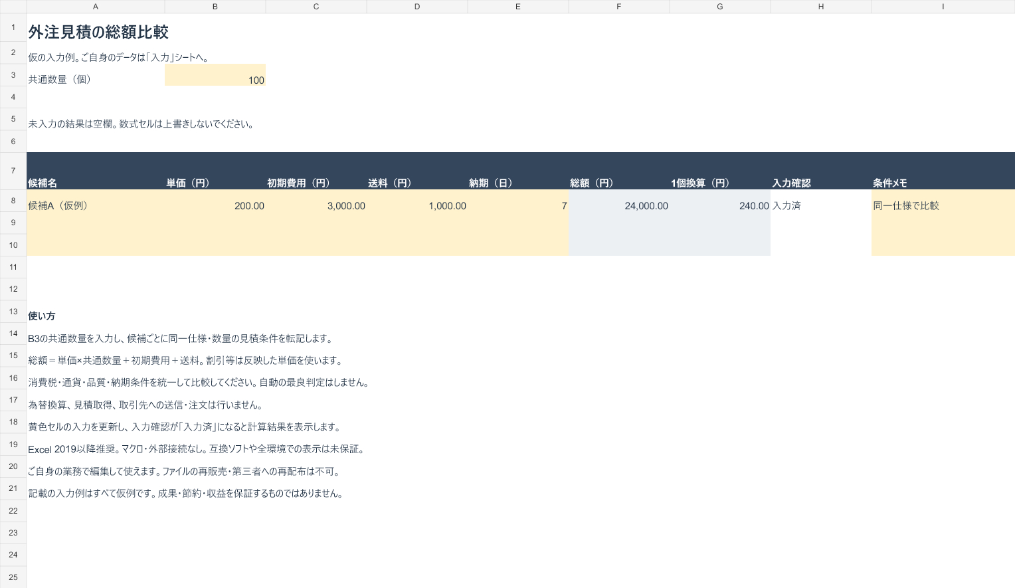Select the 候補A（仮例） cell
The width and height of the screenshot is (1015, 588).
[96, 201]
